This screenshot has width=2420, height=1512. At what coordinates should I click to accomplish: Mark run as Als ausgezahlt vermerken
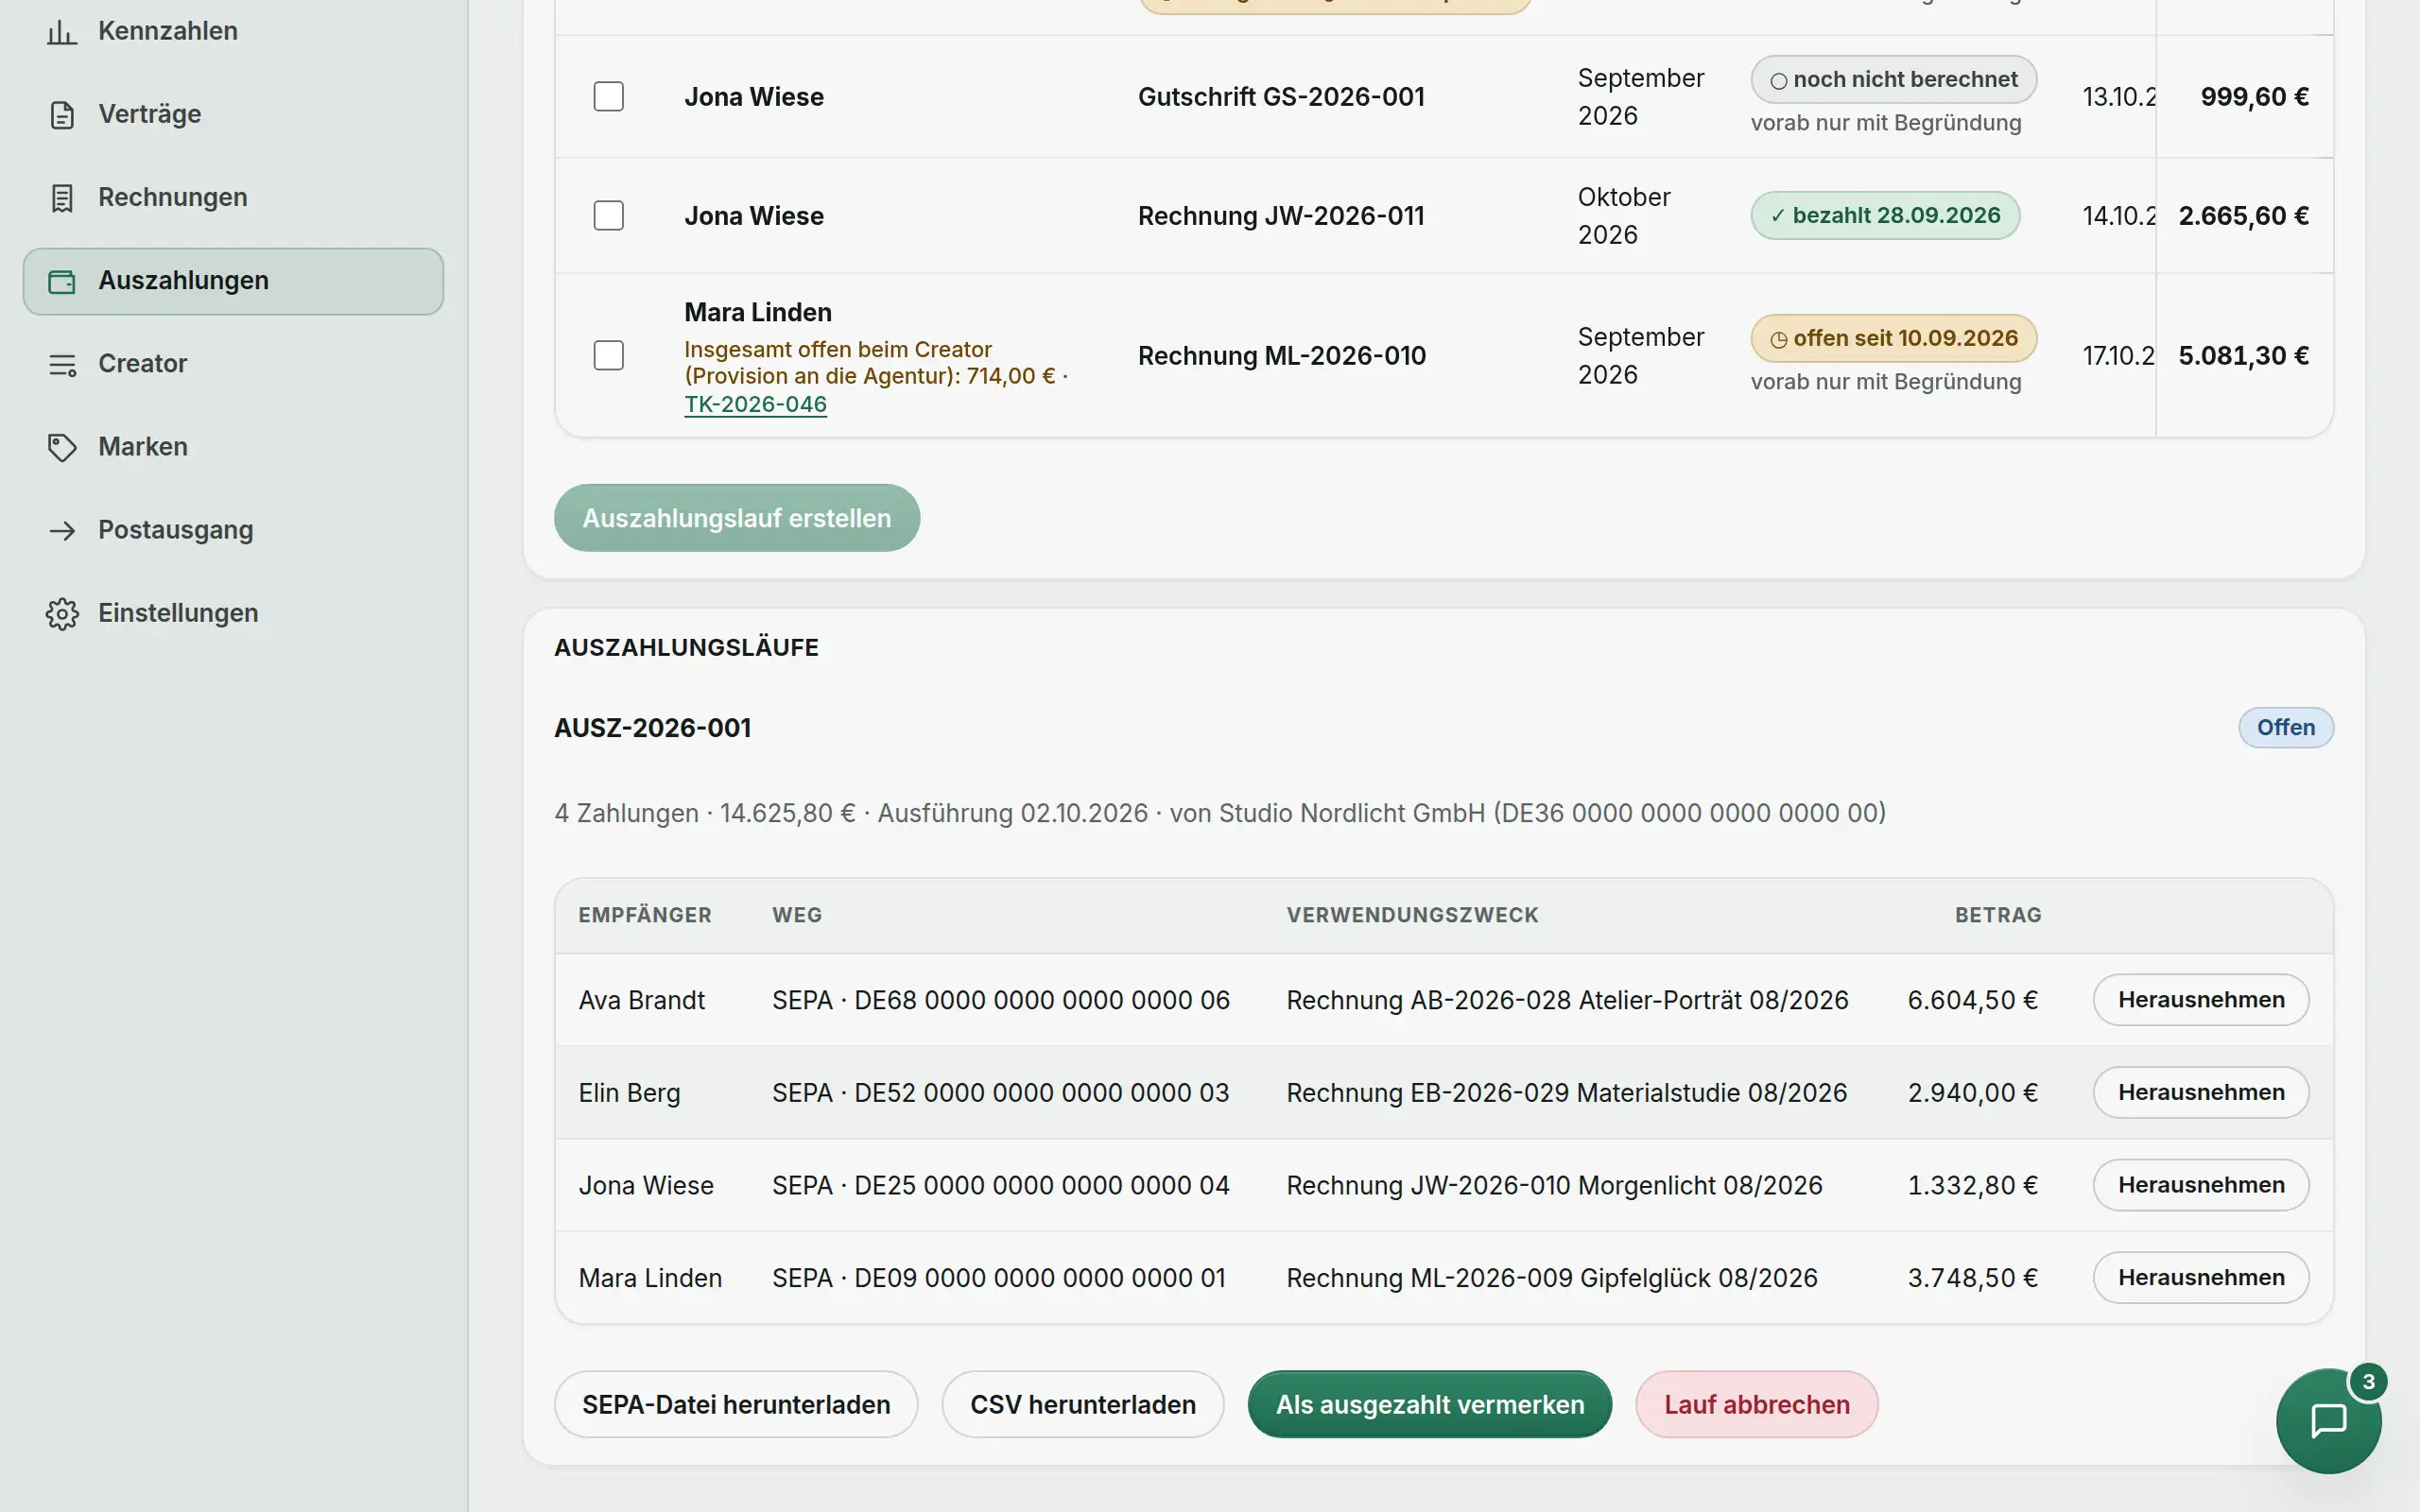1429,1404
